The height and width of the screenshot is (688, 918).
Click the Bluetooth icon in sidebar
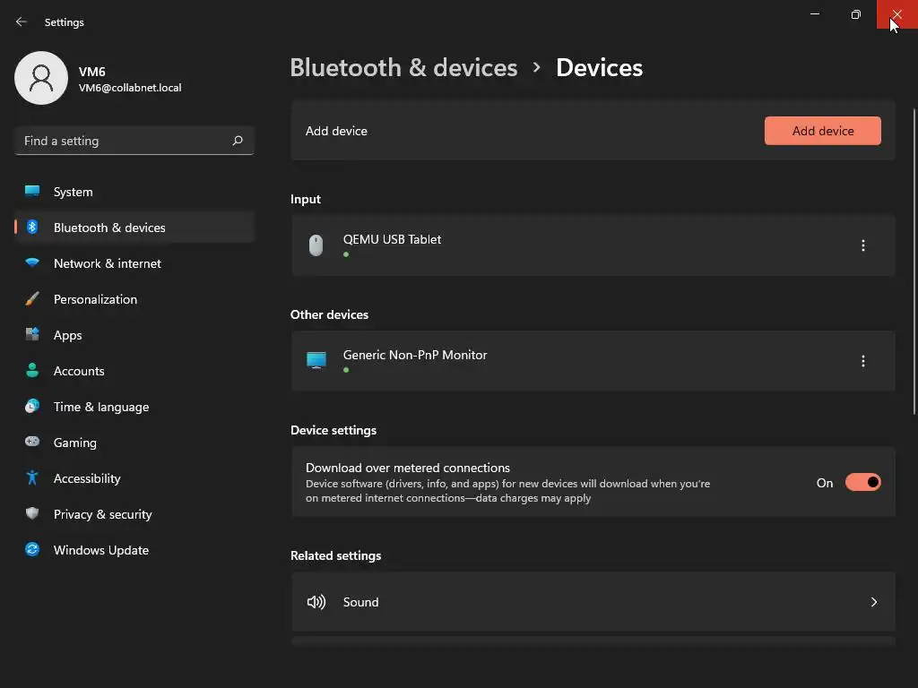click(32, 228)
